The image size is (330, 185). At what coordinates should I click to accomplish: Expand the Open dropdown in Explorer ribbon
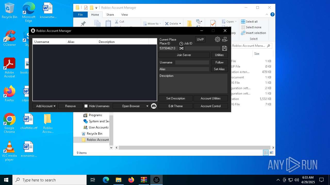[x=236, y=22]
